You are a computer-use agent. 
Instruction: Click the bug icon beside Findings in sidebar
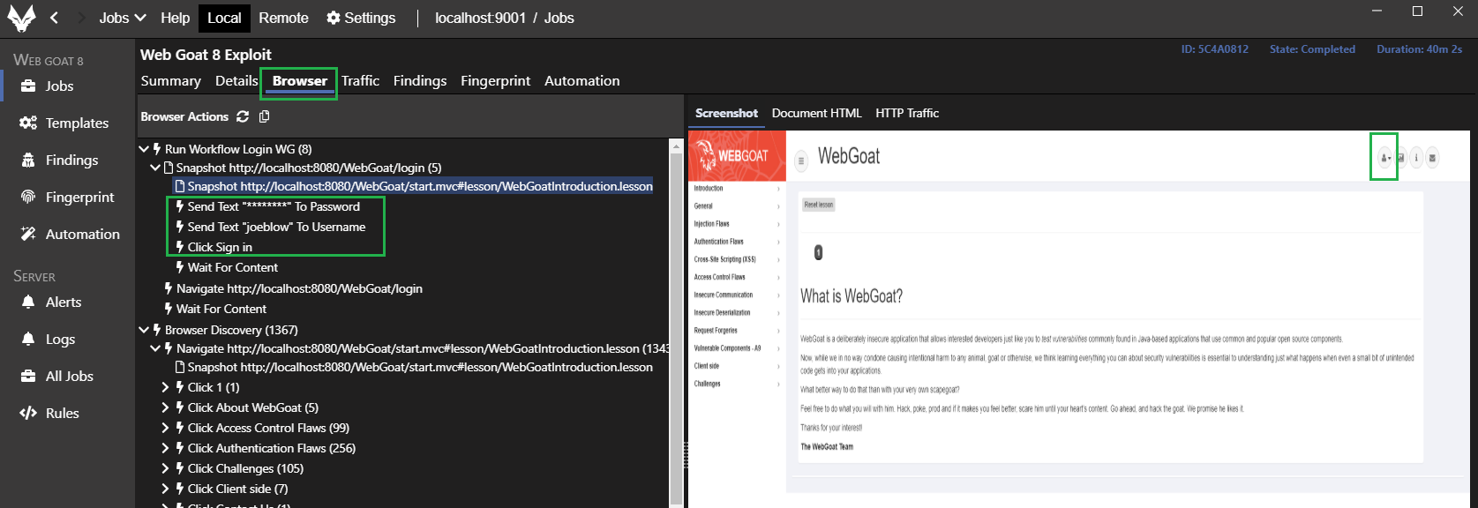[x=28, y=160]
